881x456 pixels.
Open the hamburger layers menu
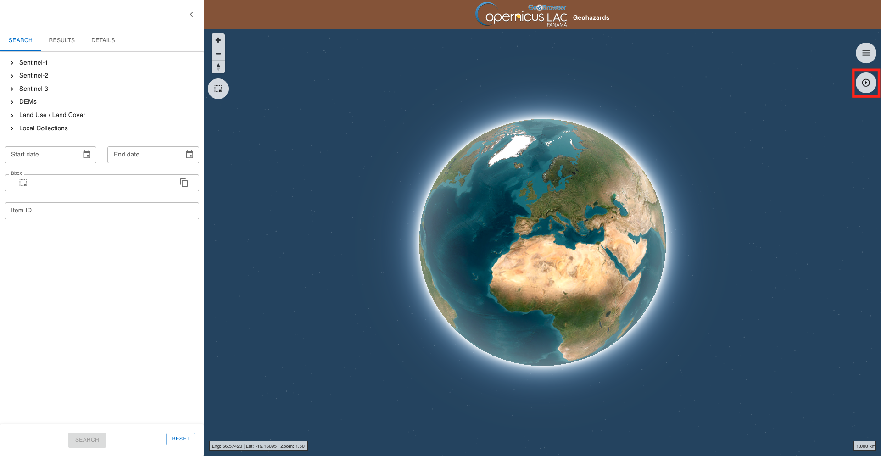(x=865, y=53)
